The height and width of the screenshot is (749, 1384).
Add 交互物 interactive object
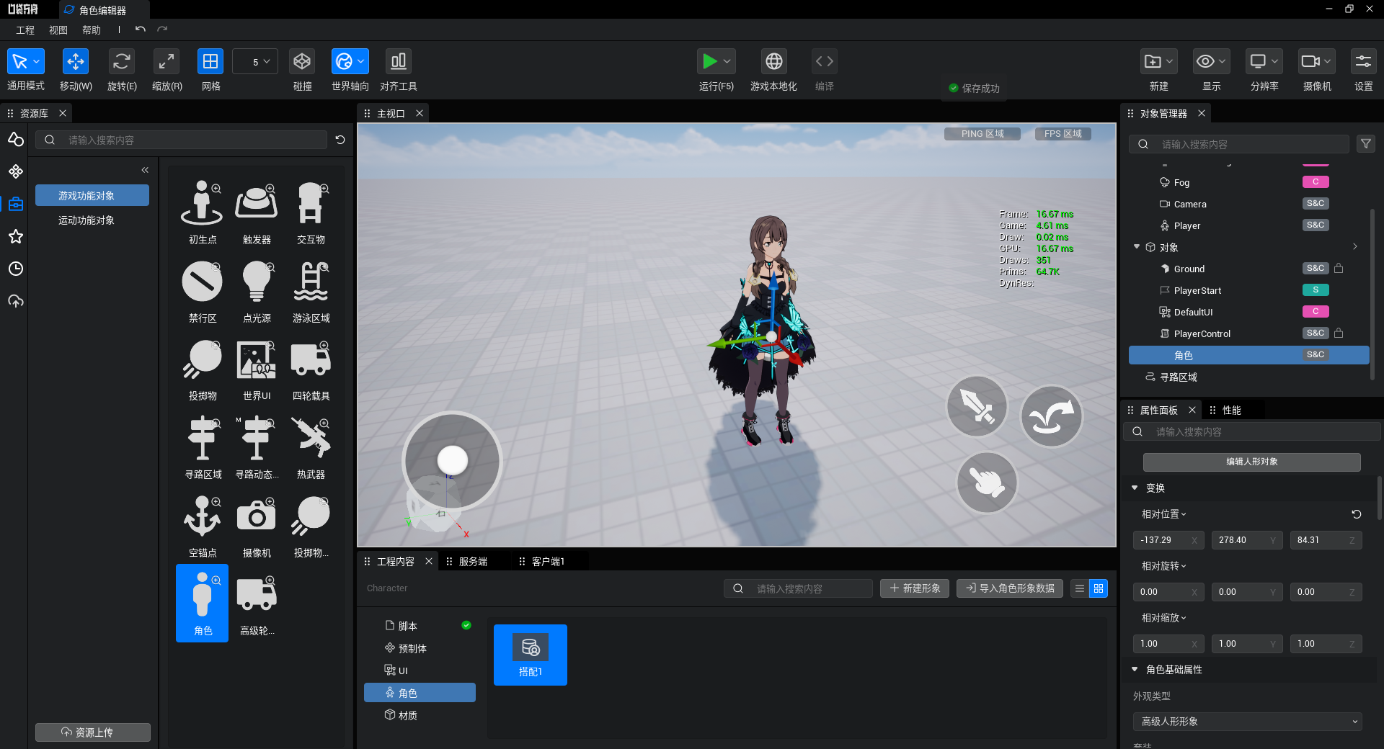(311, 212)
